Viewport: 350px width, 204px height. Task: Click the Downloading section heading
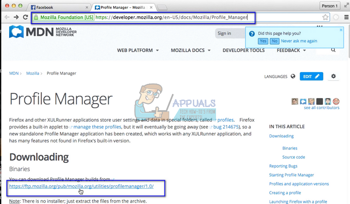point(39,157)
